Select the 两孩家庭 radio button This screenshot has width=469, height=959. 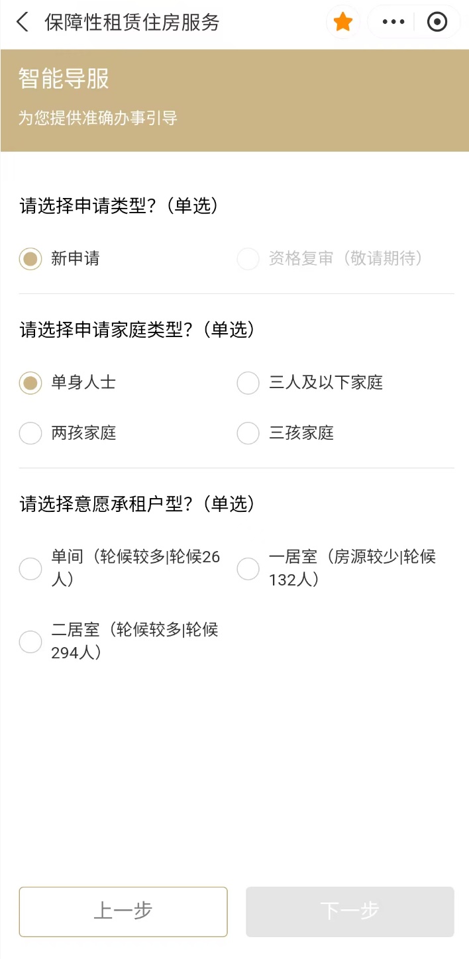pos(30,433)
